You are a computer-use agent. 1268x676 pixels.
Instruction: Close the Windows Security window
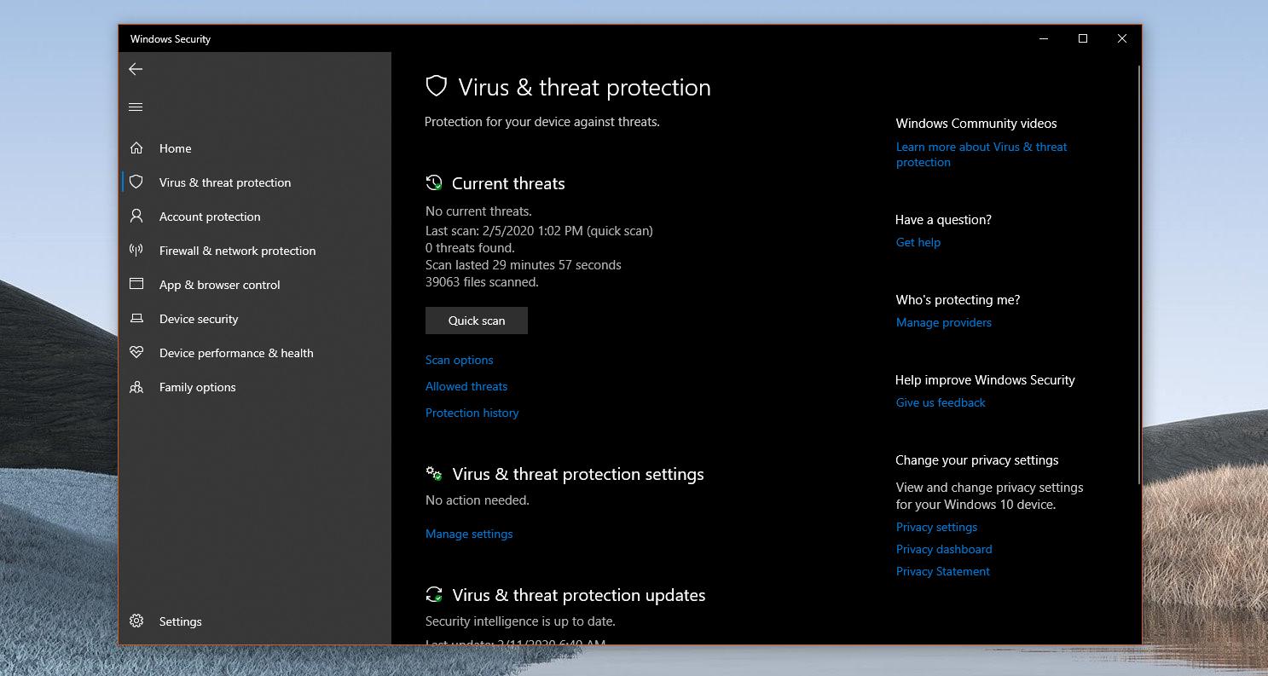tap(1122, 38)
